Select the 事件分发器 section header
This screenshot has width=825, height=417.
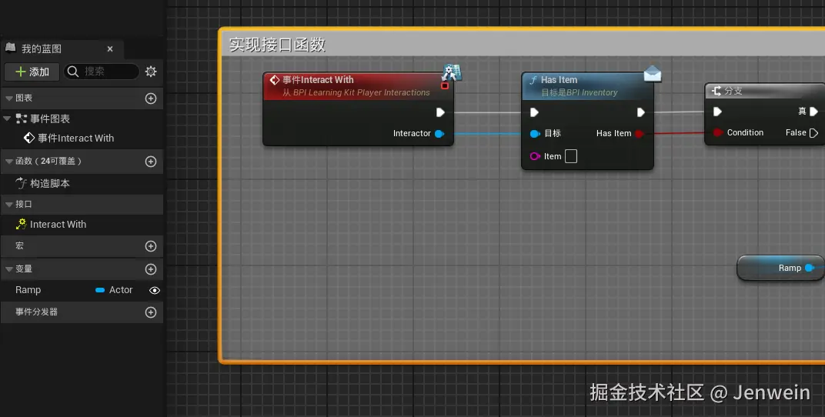pos(82,312)
